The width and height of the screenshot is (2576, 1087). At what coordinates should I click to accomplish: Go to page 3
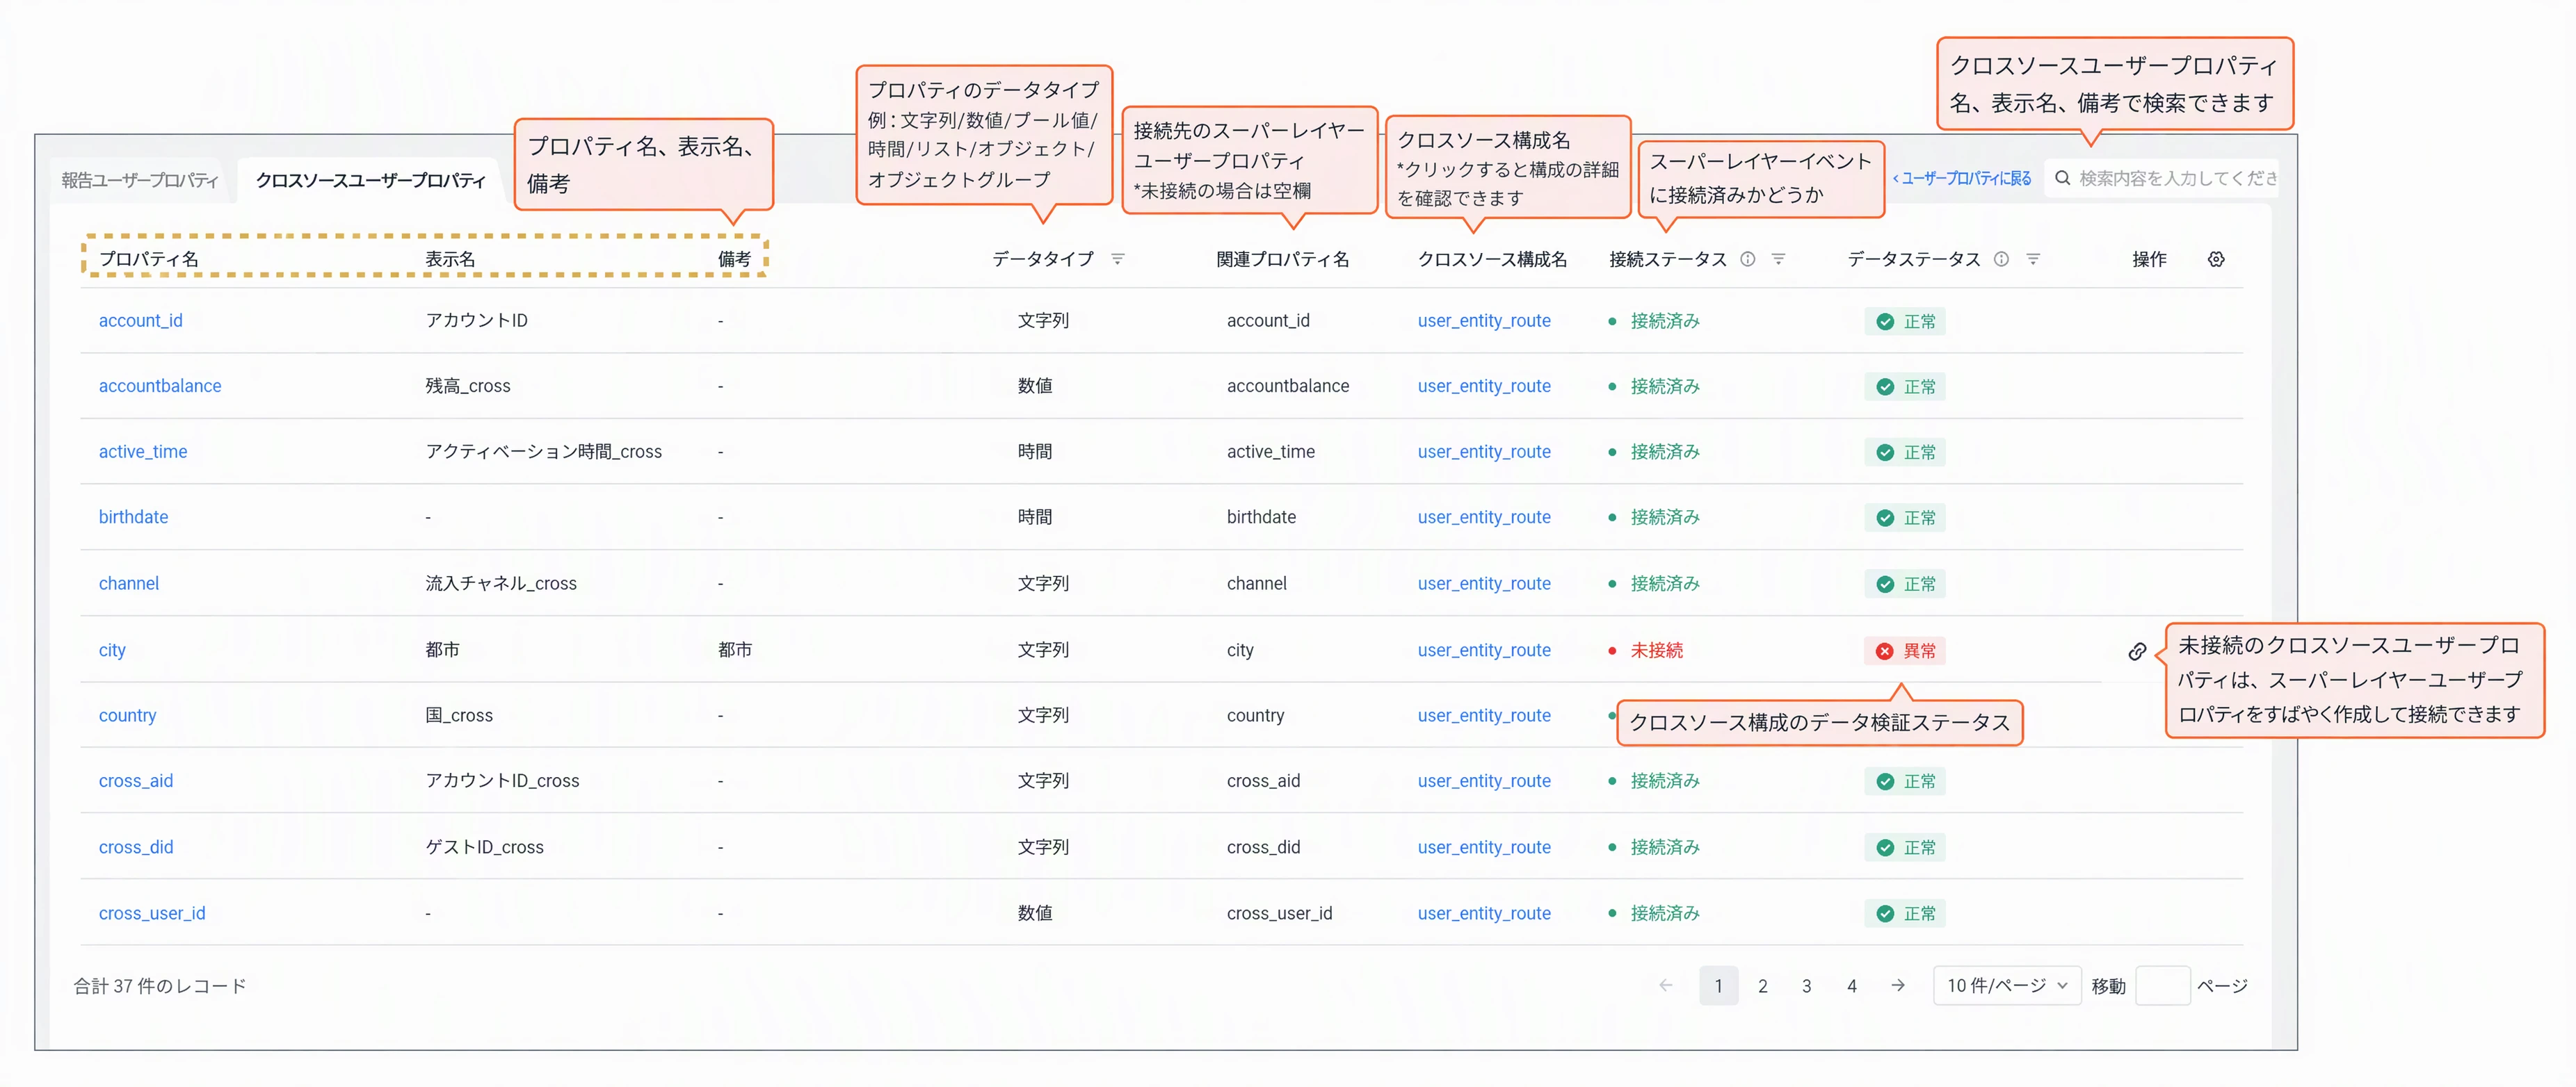(x=1806, y=985)
